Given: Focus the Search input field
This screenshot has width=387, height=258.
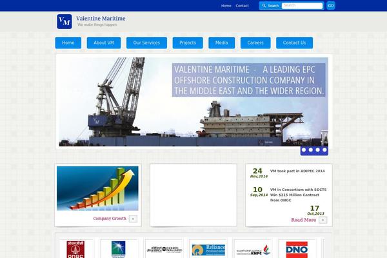Looking at the screenshot, I should pyautogui.click(x=302, y=5).
